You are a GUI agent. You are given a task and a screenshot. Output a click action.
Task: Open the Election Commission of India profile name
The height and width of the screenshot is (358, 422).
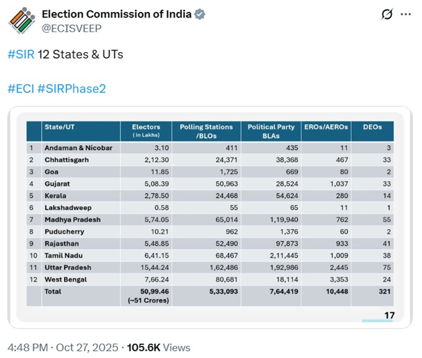point(116,15)
